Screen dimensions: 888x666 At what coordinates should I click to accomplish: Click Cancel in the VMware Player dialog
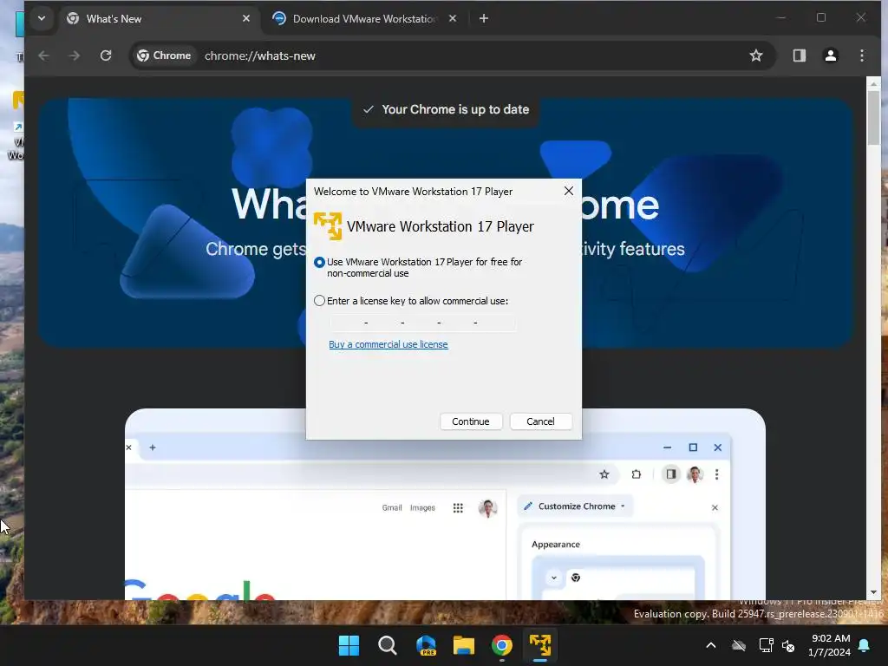pyautogui.click(x=540, y=421)
